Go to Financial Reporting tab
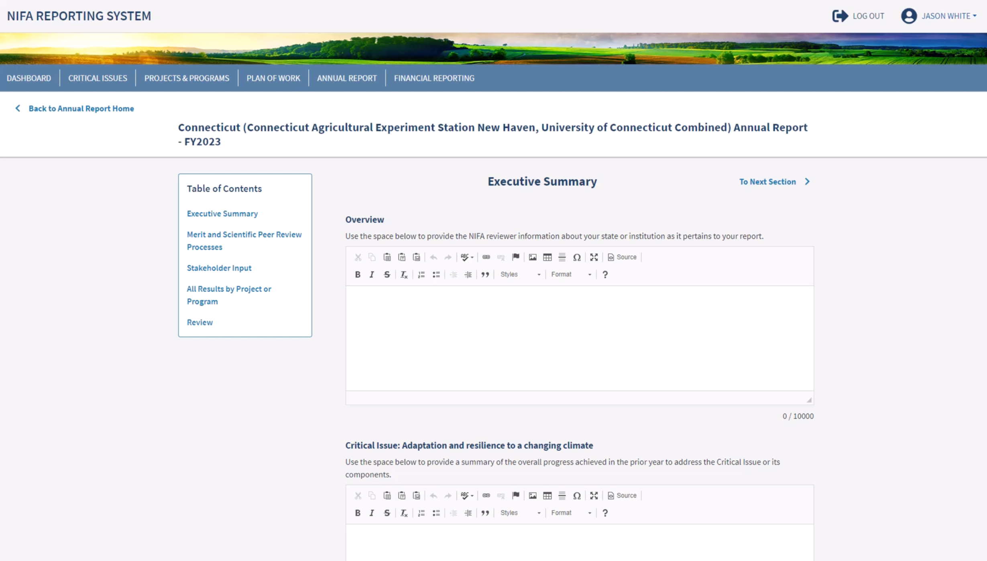Image resolution: width=987 pixels, height=561 pixels. 433,78
